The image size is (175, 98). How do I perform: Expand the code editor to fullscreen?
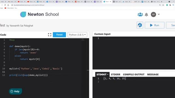click(50, 35)
